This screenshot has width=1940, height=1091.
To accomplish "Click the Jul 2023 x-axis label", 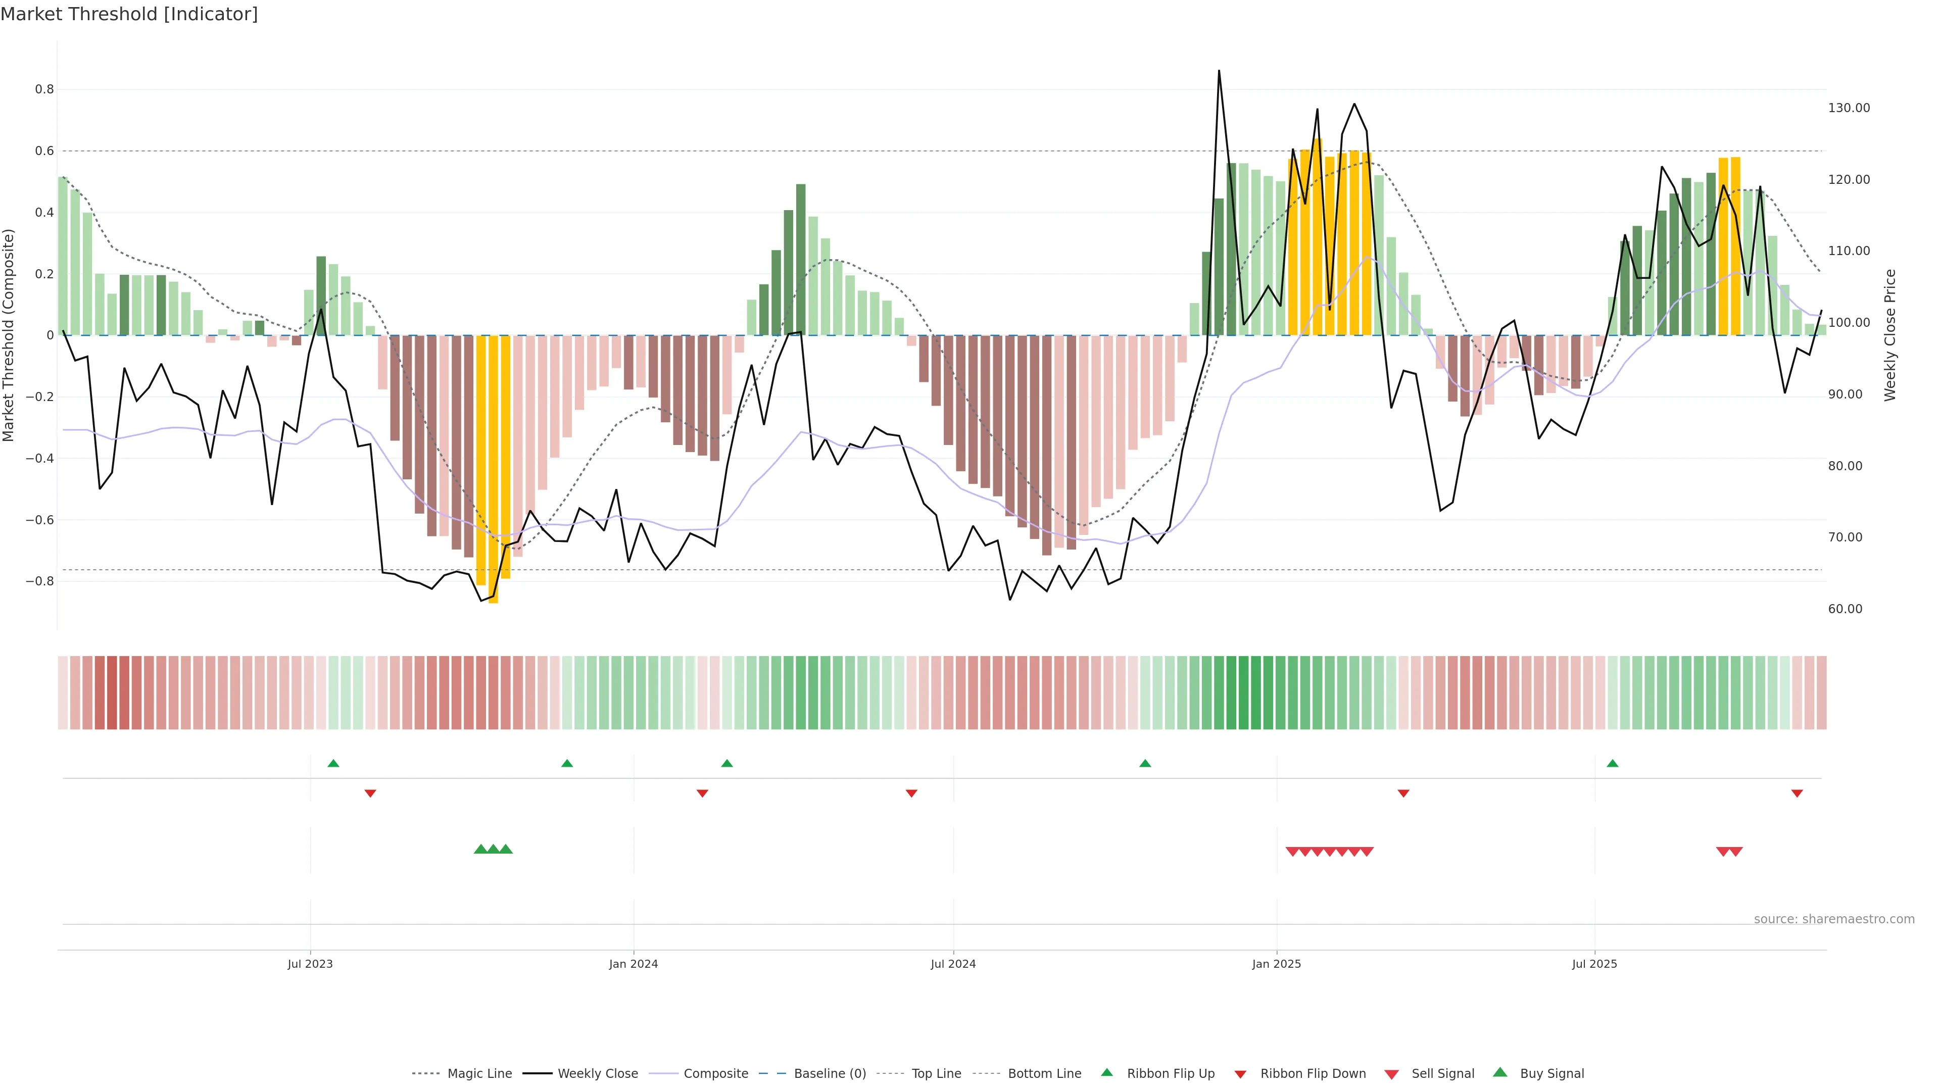I will pyautogui.click(x=310, y=964).
